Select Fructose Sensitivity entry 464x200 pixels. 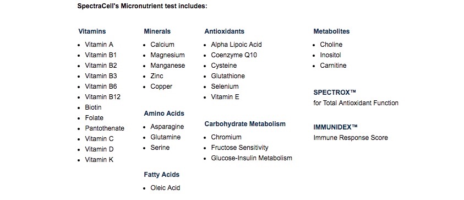pyautogui.click(x=239, y=148)
